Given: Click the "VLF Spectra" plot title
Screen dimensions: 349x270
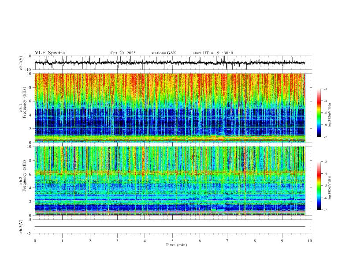Looking at the screenshot, I should 50,53.
